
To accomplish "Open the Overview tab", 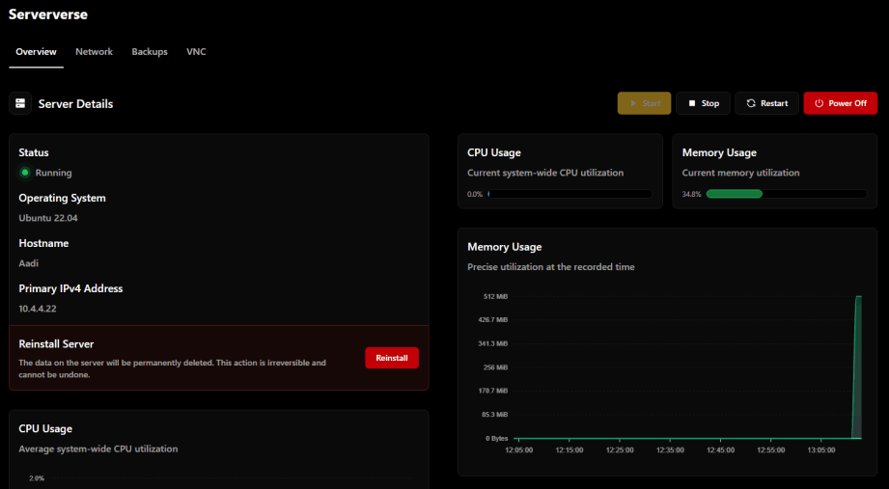I will point(37,51).
